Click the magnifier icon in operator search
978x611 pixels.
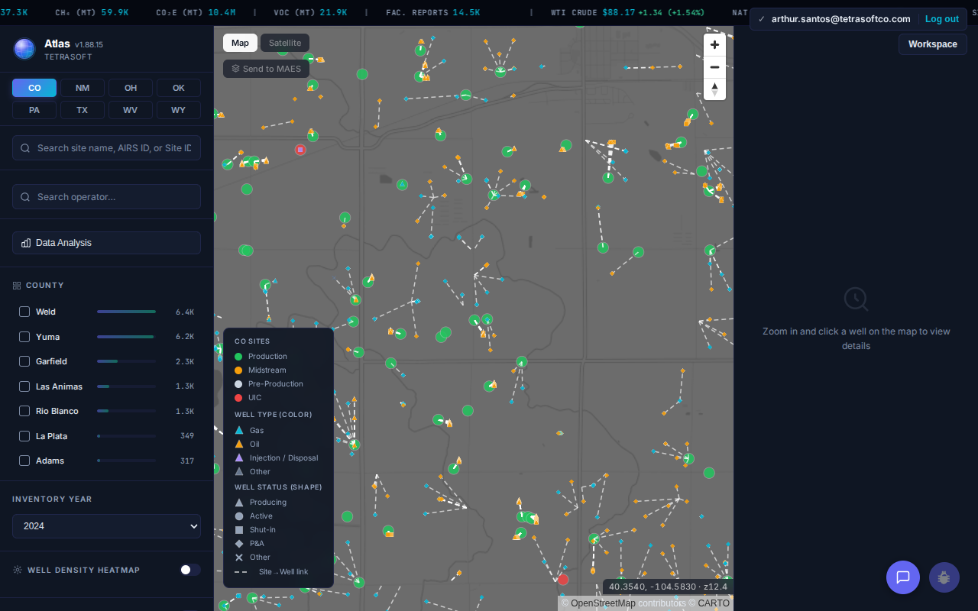coord(26,197)
